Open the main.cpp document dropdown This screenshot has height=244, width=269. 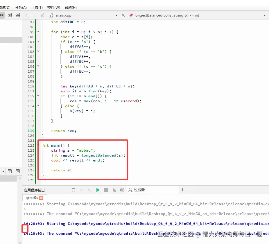116,15
